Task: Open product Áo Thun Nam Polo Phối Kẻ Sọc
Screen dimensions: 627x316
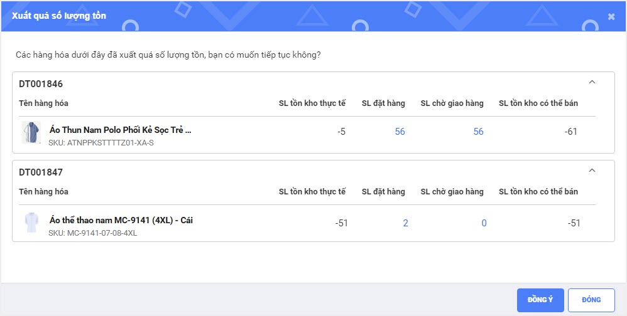Action: pyautogui.click(x=120, y=130)
